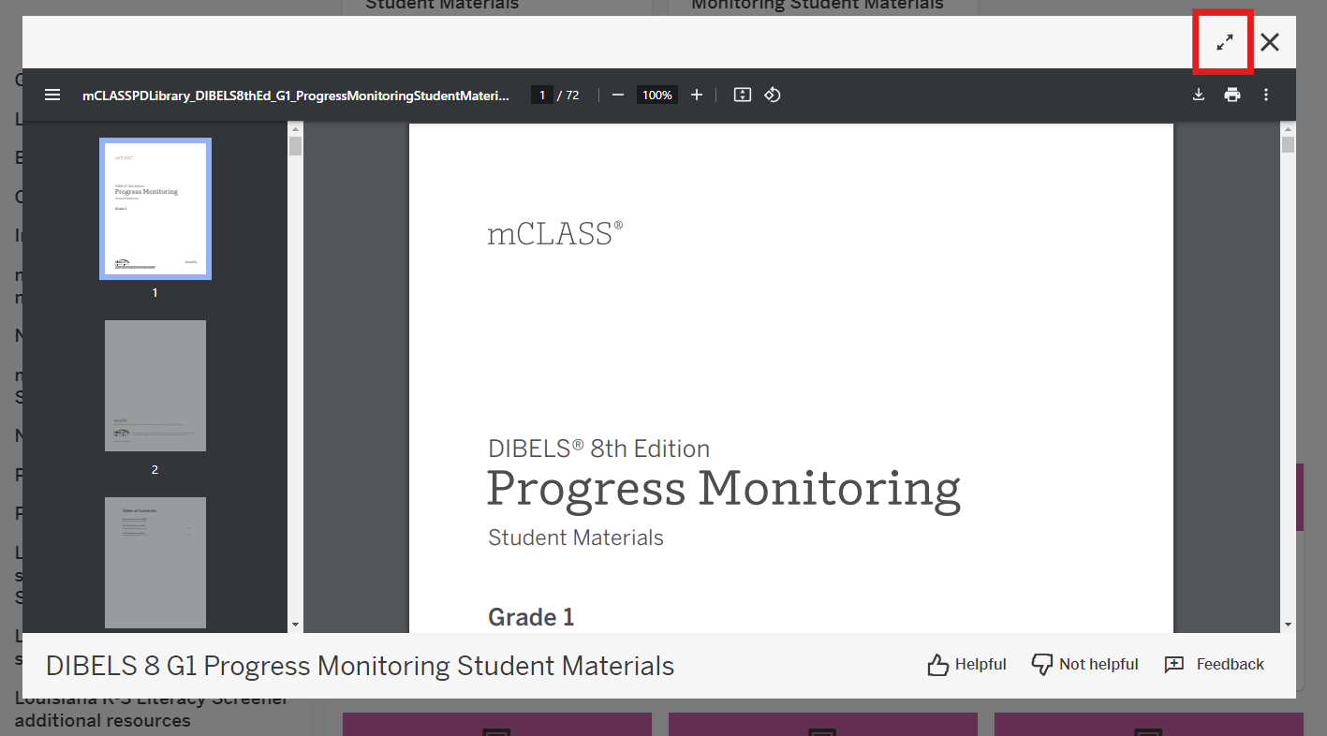The width and height of the screenshot is (1327, 736).
Task: Print the PDF document
Action: 1232,95
